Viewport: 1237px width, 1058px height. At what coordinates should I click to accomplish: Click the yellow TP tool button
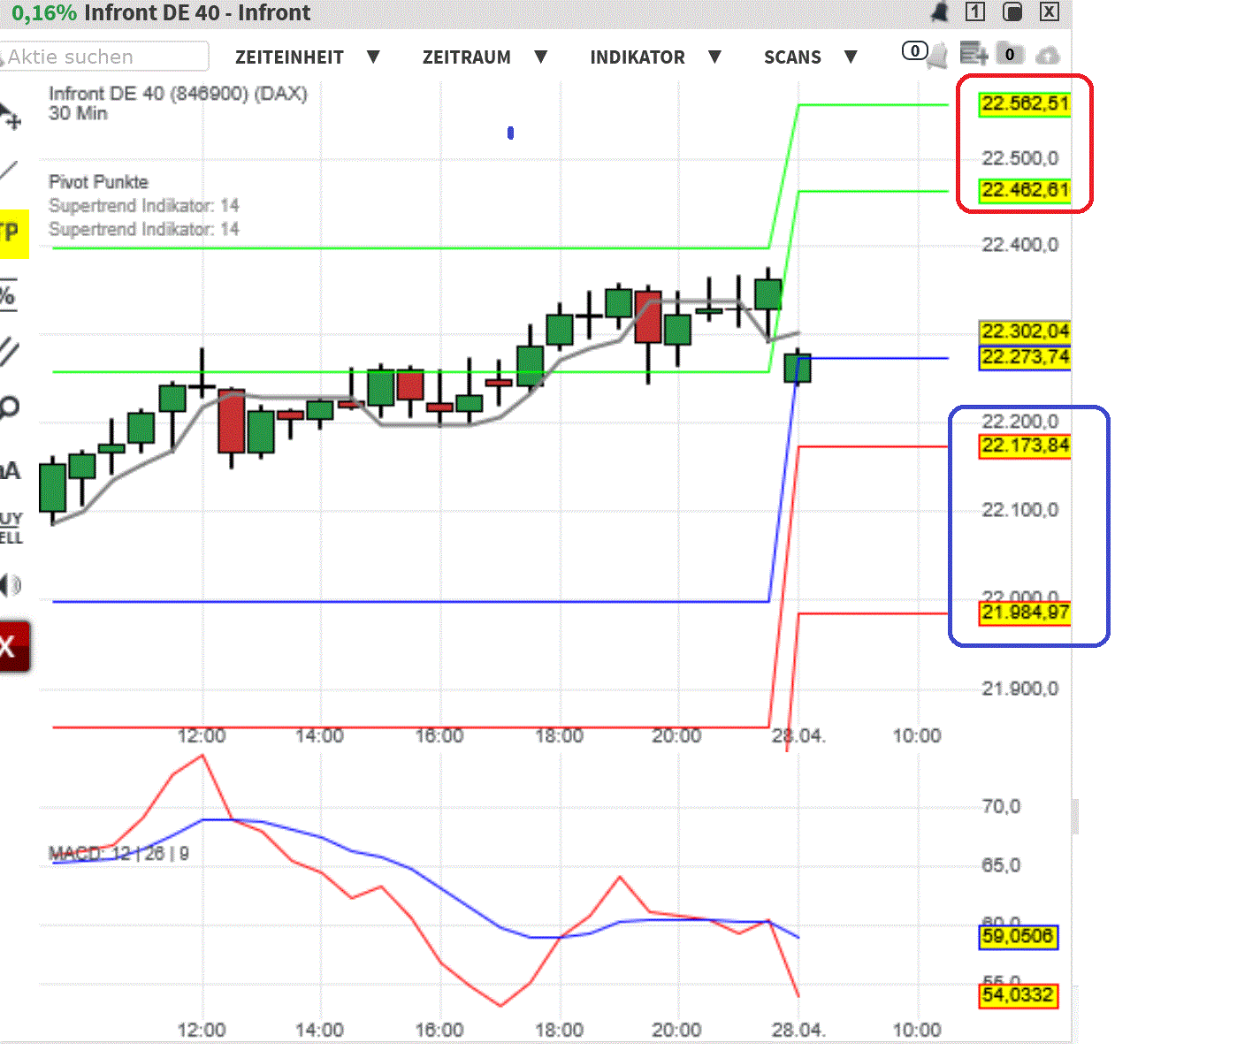click(x=12, y=233)
